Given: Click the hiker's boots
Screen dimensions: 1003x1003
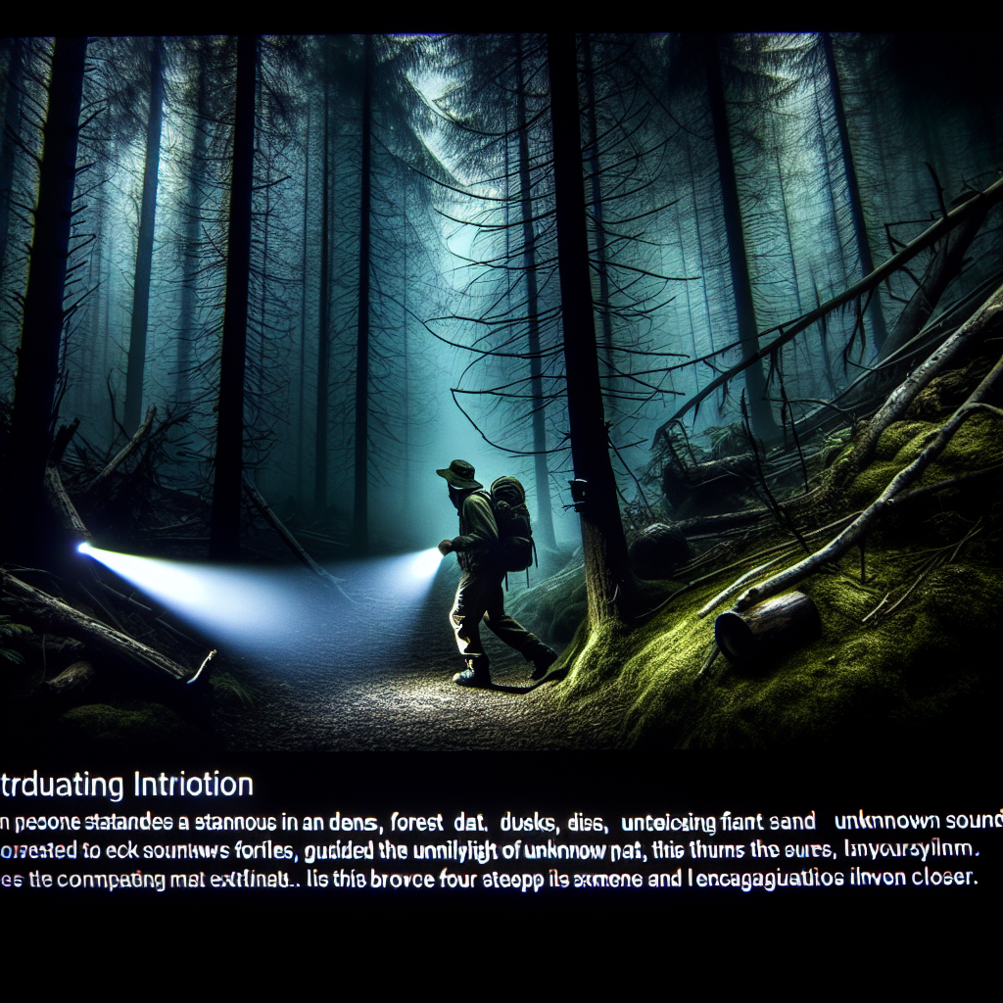Looking at the screenshot, I should (472, 674).
